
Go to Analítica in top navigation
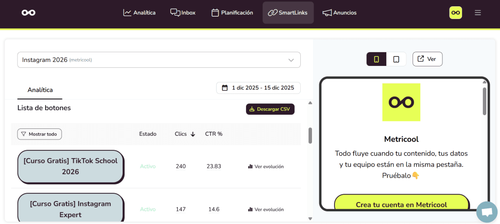click(x=139, y=13)
